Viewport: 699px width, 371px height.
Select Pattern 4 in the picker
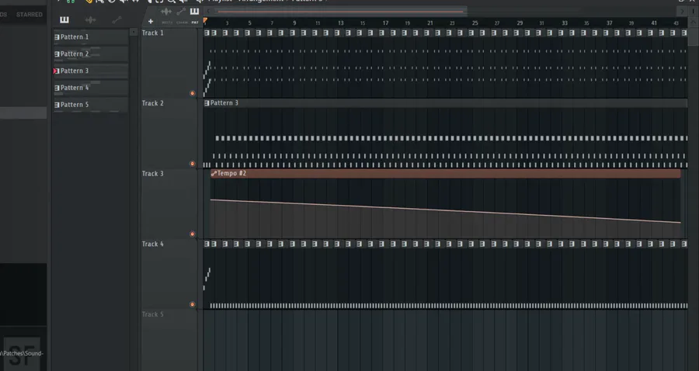tap(91, 88)
